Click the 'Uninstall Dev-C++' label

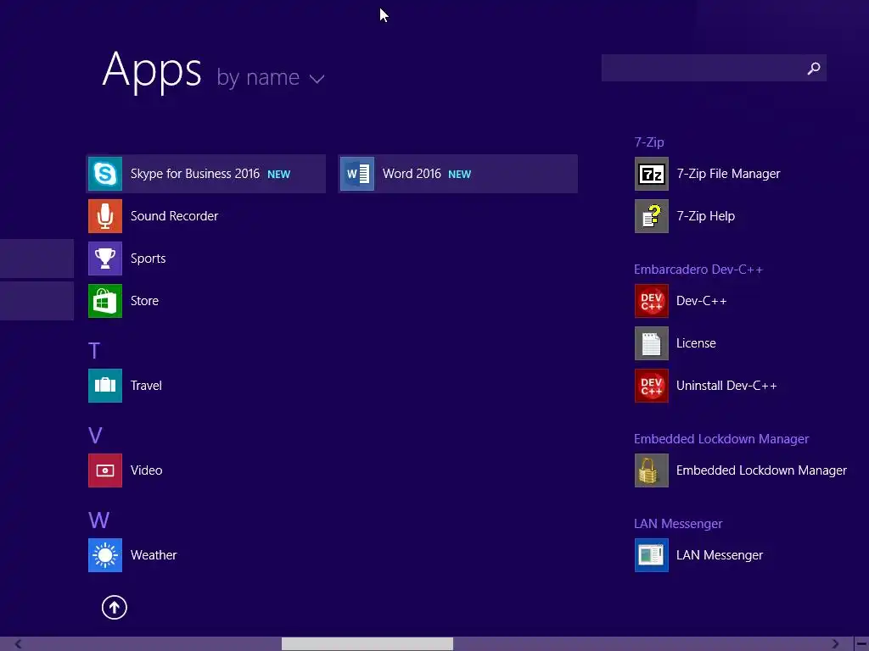726,386
